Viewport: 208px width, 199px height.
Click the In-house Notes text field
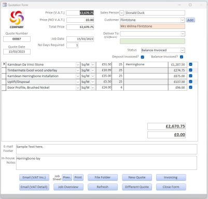(x=106, y=163)
